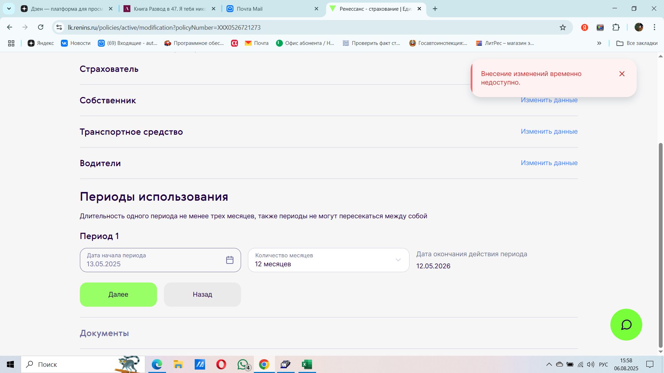Click Изменить данные for Собственник
This screenshot has width=664, height=373.
(x=549, y=100)
